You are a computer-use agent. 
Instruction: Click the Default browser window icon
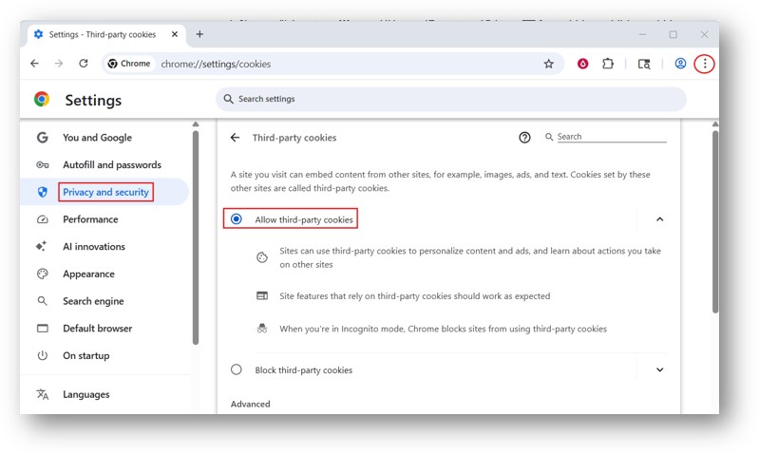pos(43,329)
